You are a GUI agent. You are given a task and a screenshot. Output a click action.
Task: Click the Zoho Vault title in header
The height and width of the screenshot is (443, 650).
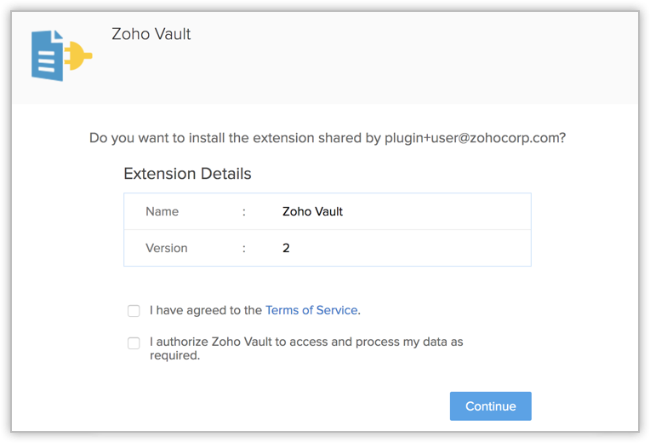(151, 34)
